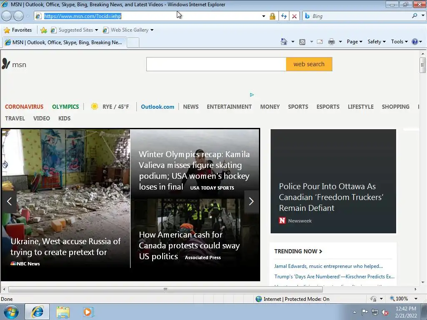The width and height of the screenshot is (427, 320).
Task: Open the Page menu
Action: 354,42
